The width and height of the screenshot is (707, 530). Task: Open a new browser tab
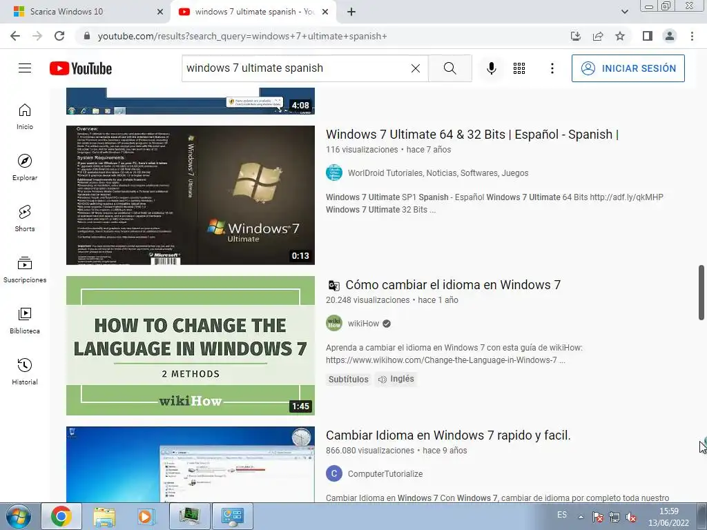[351, 12]
